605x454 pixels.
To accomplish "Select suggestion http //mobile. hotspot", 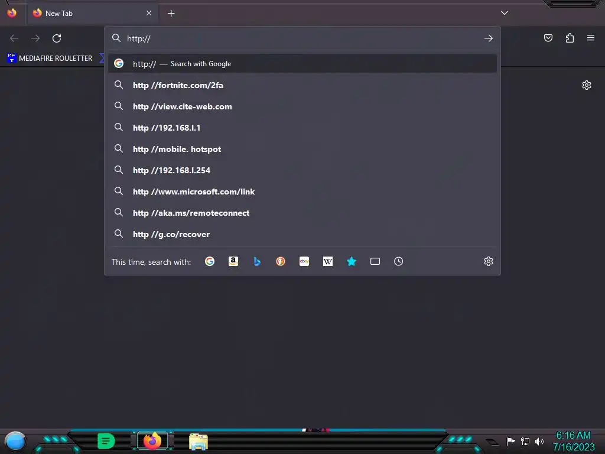I will [x=302, y=148].
